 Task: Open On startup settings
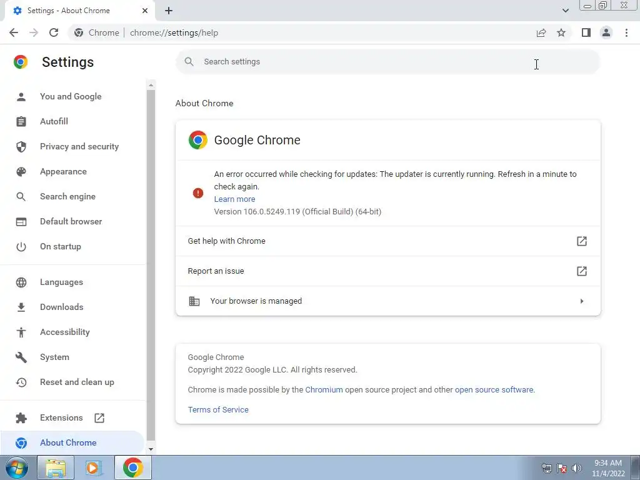pyautogui.click(x=61, y=246)
